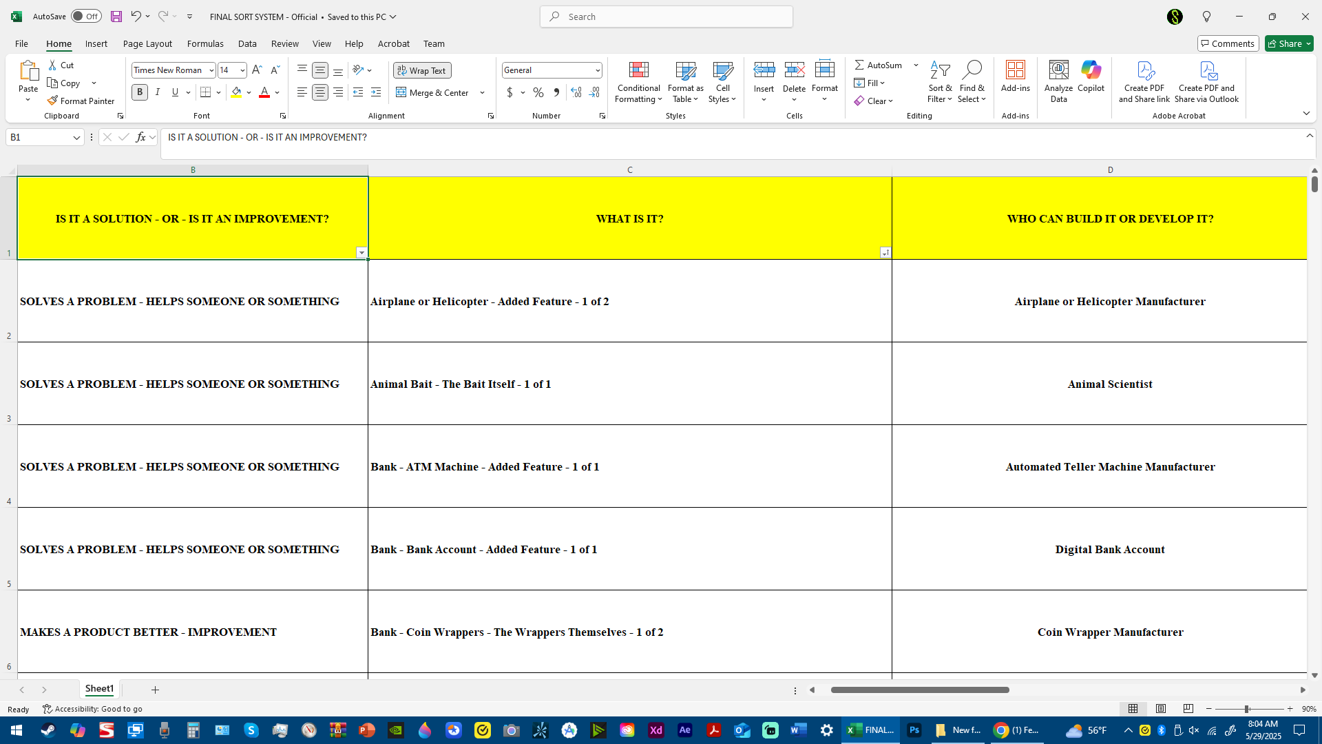Switch to Page Layout view in status bar
This screenshot has height=744, width=1322.
pyautogui.click(x=1161, y=709)
